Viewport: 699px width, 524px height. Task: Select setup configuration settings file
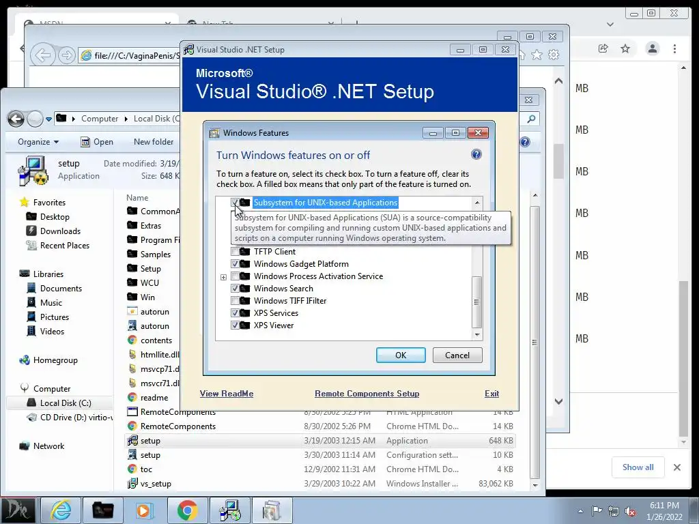coord(321,455)
